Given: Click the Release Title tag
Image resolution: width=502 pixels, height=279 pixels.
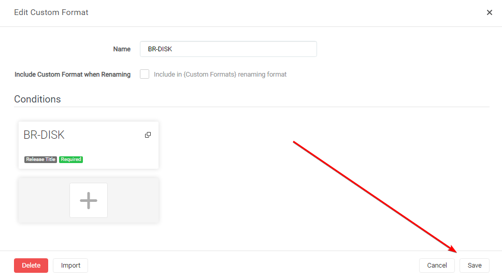Looking at the screenshot, I should click(40, 159).
